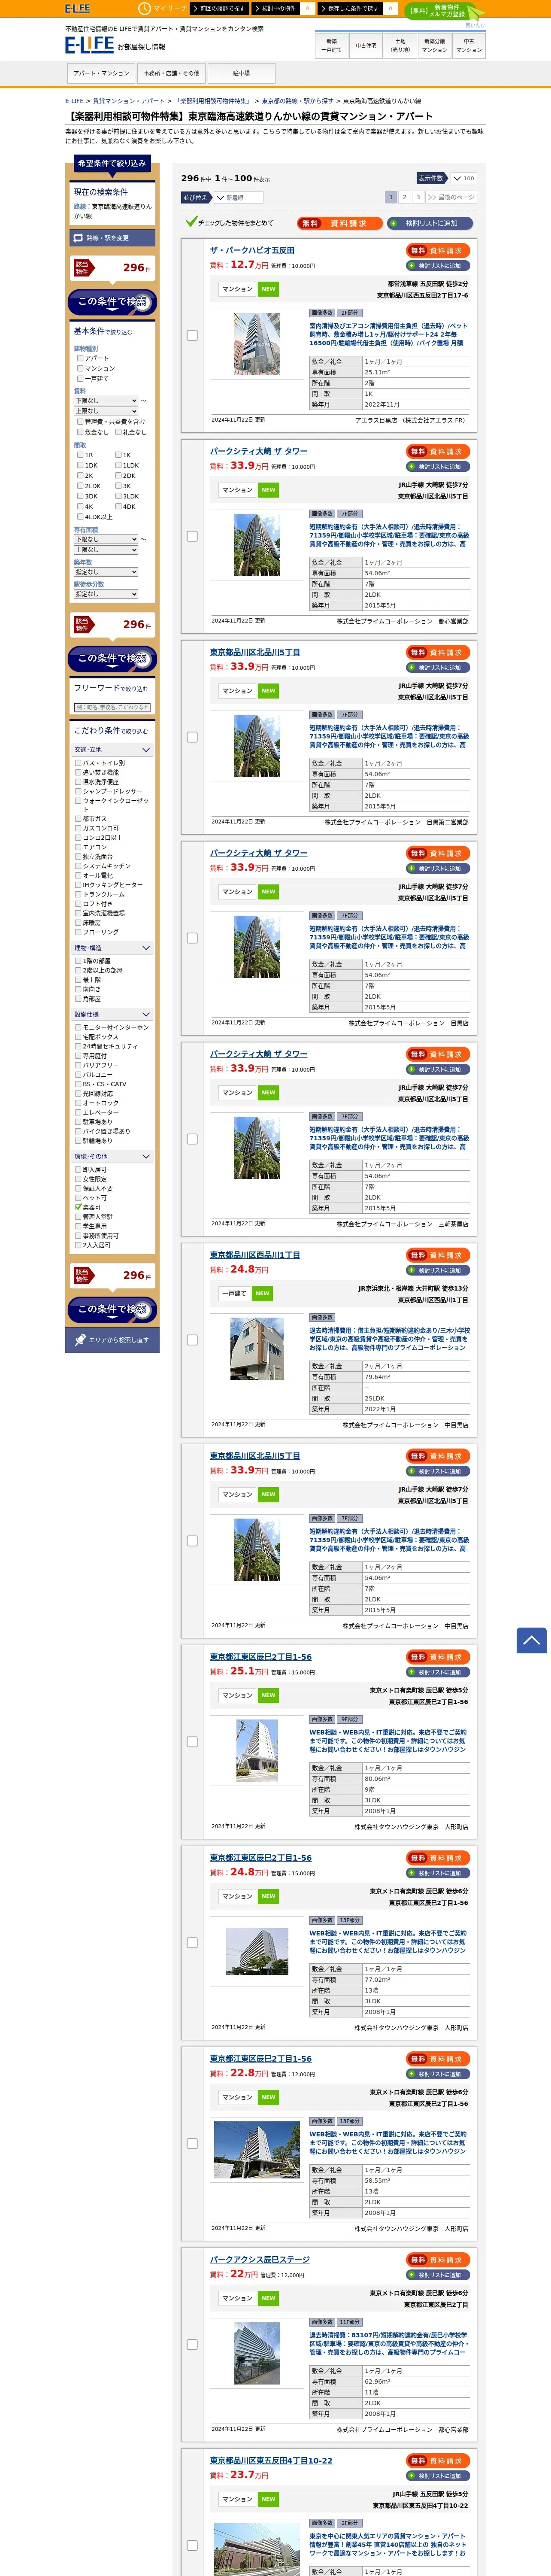The image size is (551, 2576).
Task: Open the 中古住宅 header menu
Action: tap(366, 45)
